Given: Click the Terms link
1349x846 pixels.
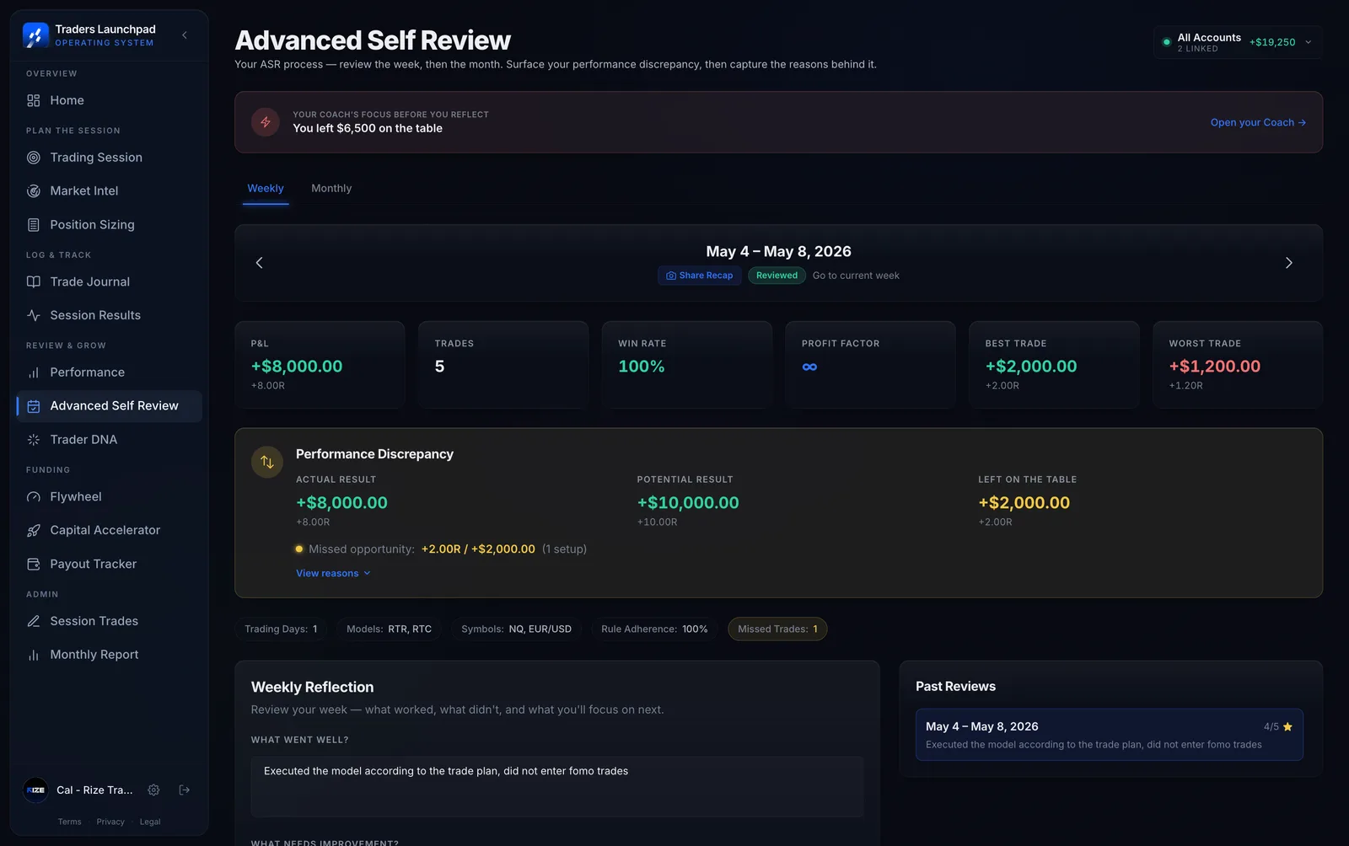Looking at the screenshot, I should coord(70,822).
